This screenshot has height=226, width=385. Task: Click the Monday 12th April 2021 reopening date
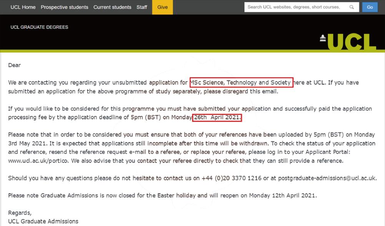click(283, 195)
